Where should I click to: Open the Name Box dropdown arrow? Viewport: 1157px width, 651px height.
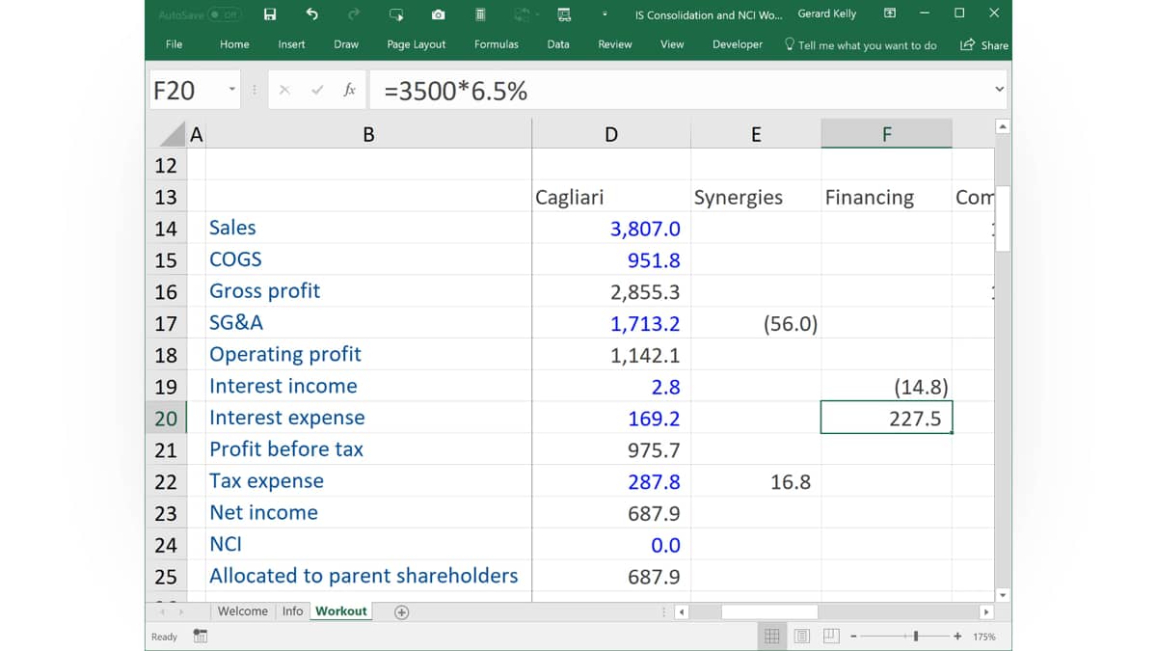[231, 91]
